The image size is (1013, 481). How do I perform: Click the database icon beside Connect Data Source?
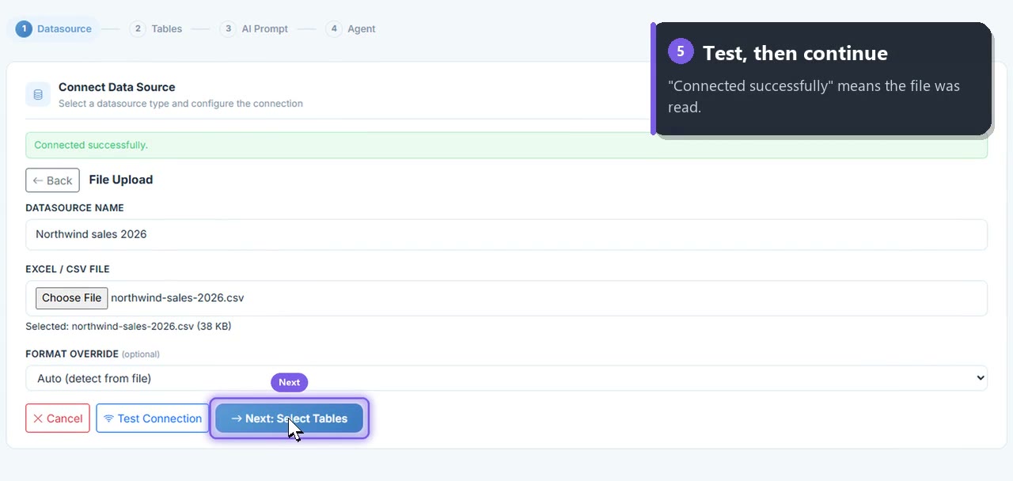pyautogui.click(x=38, y=95)
